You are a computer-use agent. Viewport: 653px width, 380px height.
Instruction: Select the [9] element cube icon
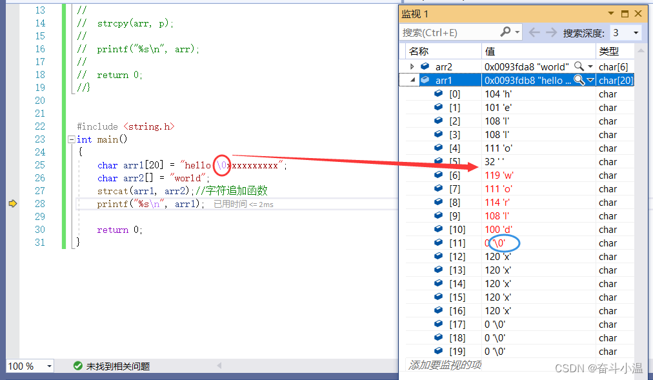439,215
